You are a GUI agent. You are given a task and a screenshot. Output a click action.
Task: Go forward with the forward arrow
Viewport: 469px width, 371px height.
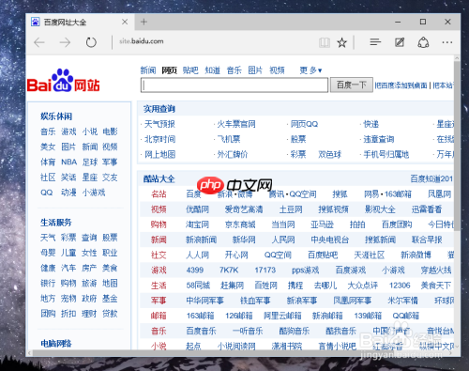click(x=65, y=42)
